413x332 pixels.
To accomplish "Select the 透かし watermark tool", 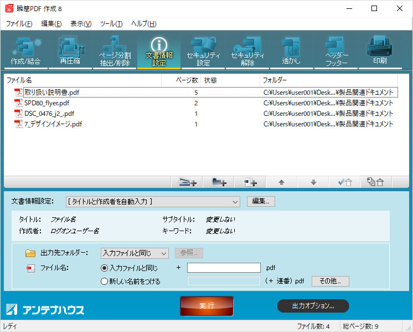I will coord(292,50).
